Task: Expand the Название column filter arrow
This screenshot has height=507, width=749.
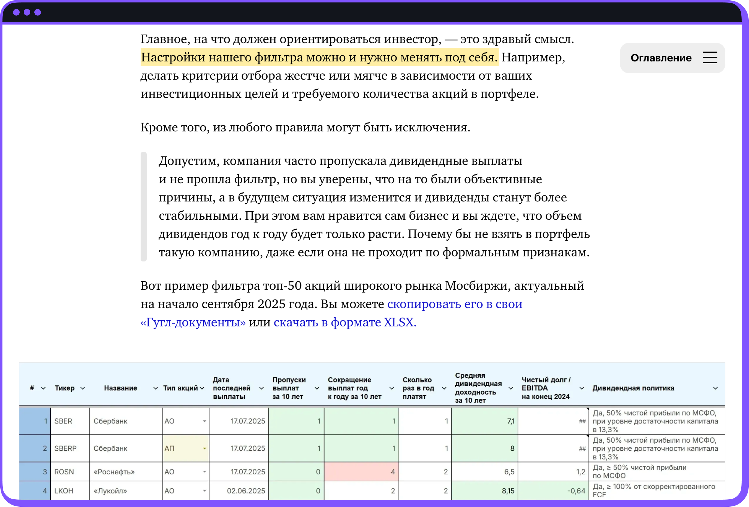Action: coord(155,388)
